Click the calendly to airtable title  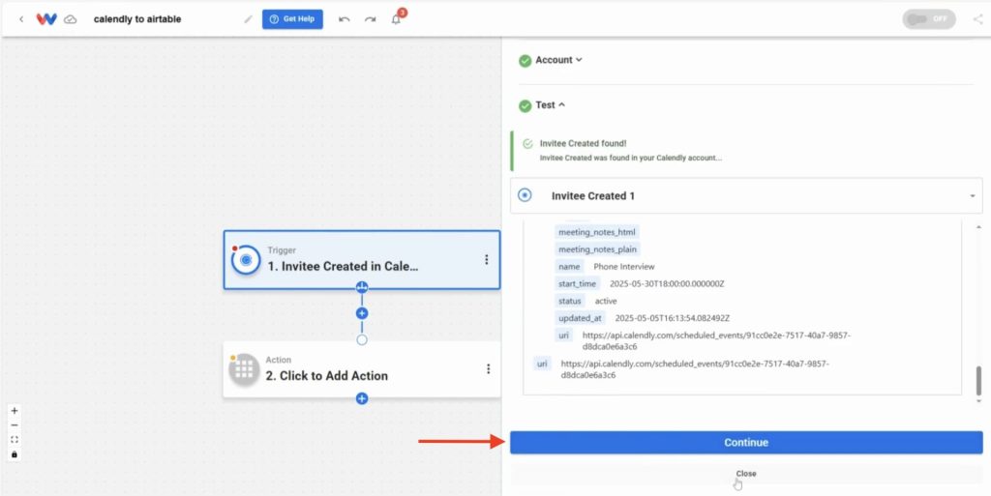137,19
